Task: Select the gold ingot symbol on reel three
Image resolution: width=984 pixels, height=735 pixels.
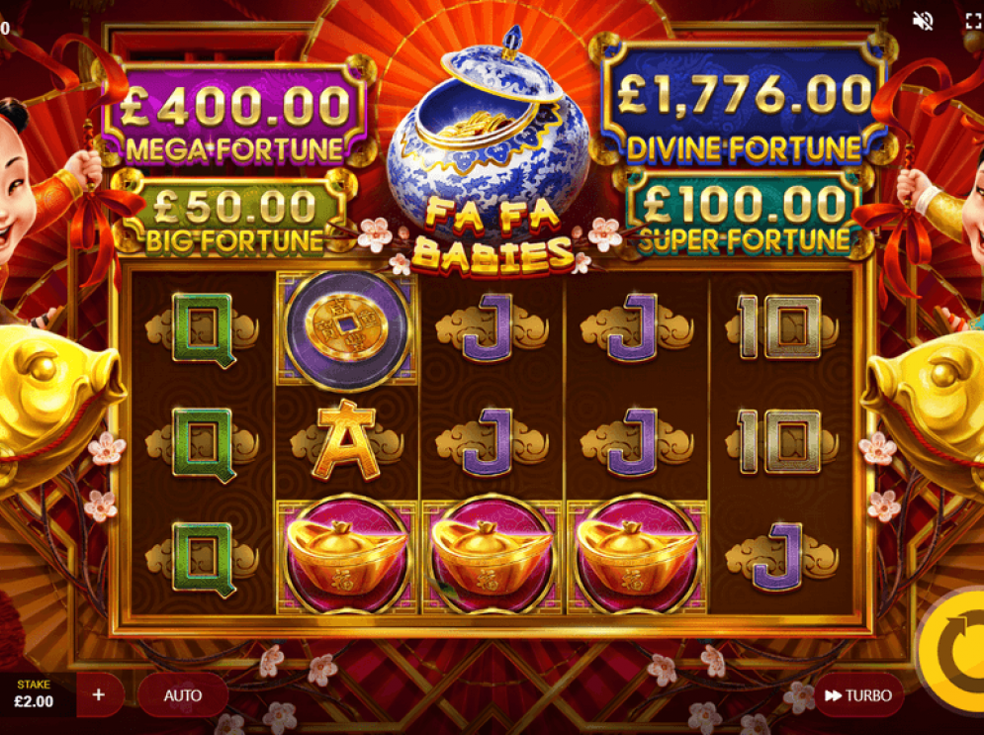Action: pos(492,557)
